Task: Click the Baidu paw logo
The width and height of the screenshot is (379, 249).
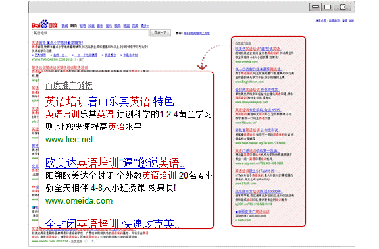Action: [45, 24]
